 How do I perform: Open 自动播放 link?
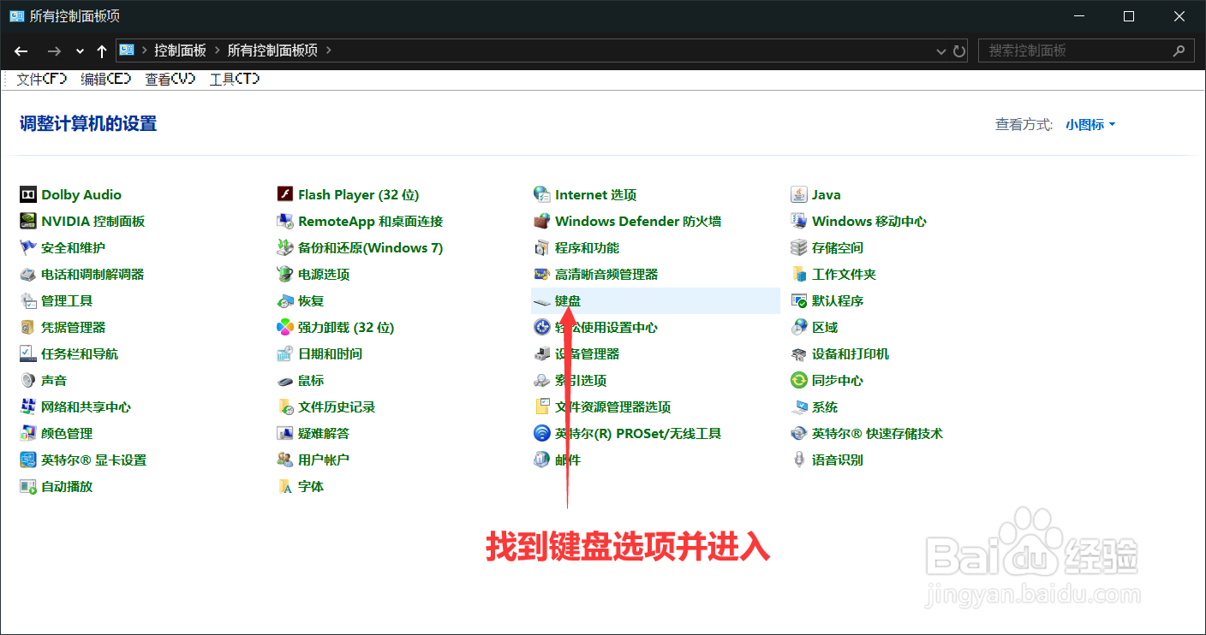(67, 486)
